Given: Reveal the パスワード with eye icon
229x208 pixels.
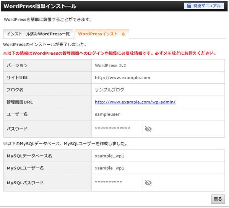Looking at the screenshot, I should 148,129.
